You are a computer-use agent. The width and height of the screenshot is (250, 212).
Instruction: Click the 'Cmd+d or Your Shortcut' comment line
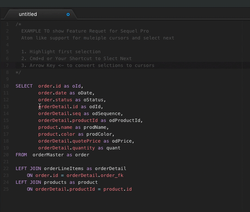[76, 59]
